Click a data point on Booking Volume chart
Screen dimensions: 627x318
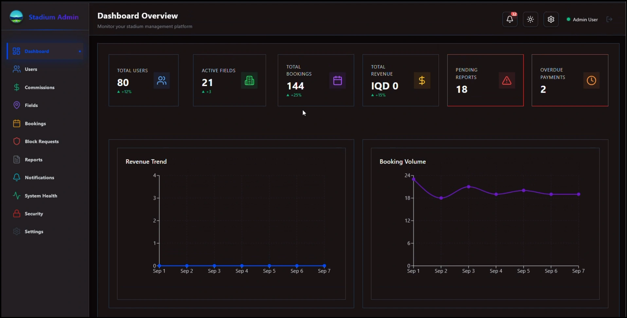tap(469, 187)
